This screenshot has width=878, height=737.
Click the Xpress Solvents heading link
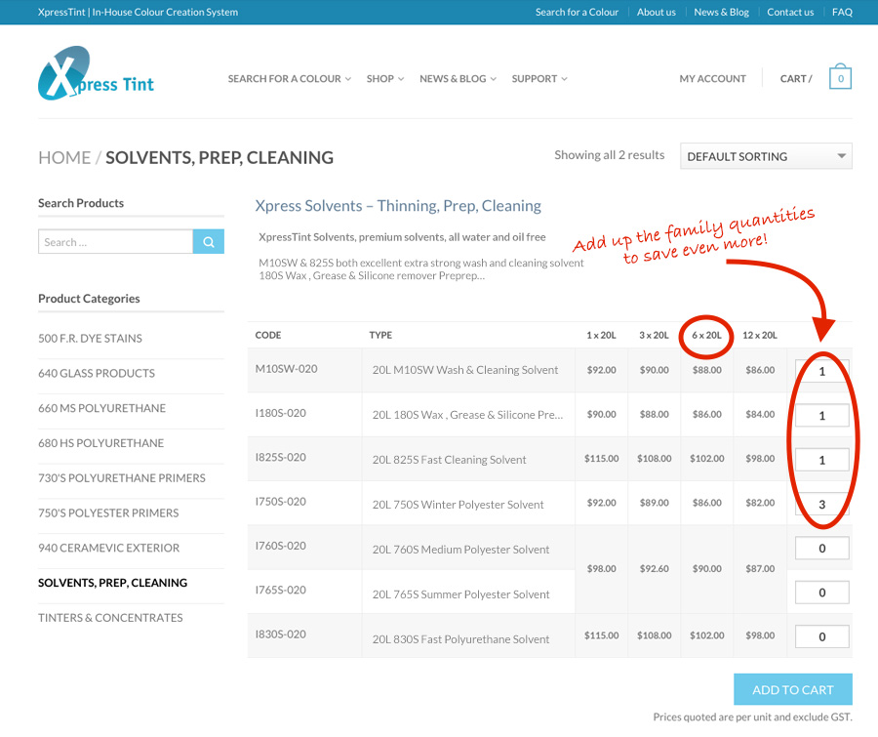click(398, 206)
